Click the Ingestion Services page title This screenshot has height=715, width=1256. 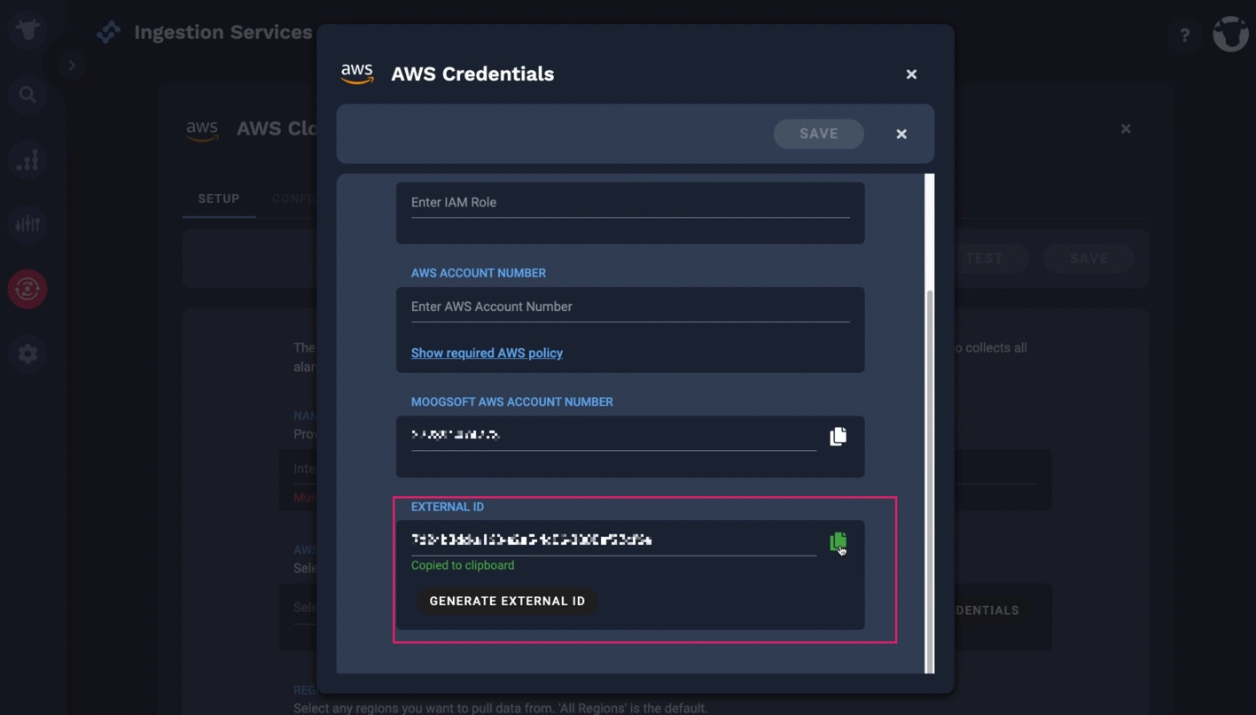pyautogui.click(x=223, y=33)
